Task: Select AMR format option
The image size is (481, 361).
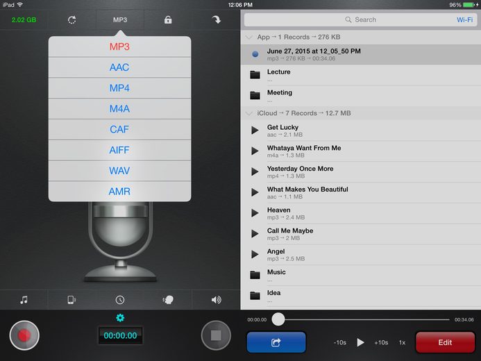Action: [x=119, y=192]
